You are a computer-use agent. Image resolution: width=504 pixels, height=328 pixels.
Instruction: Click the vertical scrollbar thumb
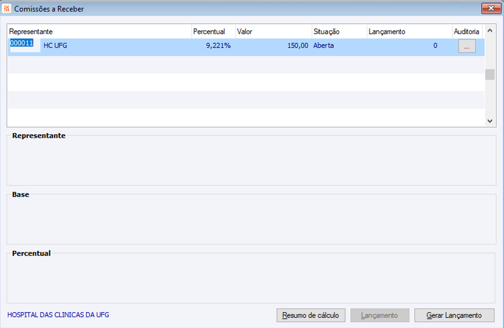(490, 74)
